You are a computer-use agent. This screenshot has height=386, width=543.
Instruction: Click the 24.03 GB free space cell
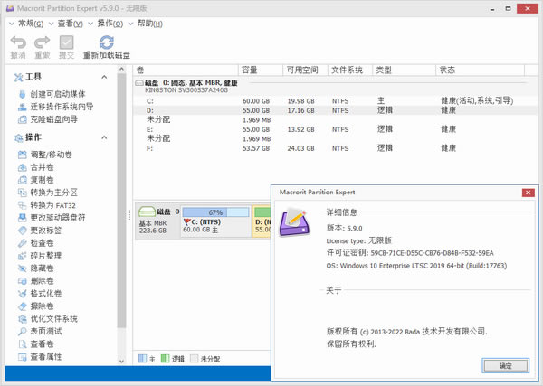301,149
